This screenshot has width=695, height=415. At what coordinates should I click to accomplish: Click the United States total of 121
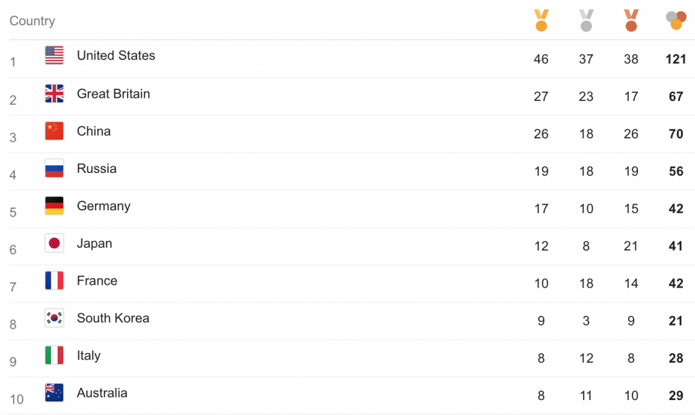pyautogui.click(x=675, y=59)
